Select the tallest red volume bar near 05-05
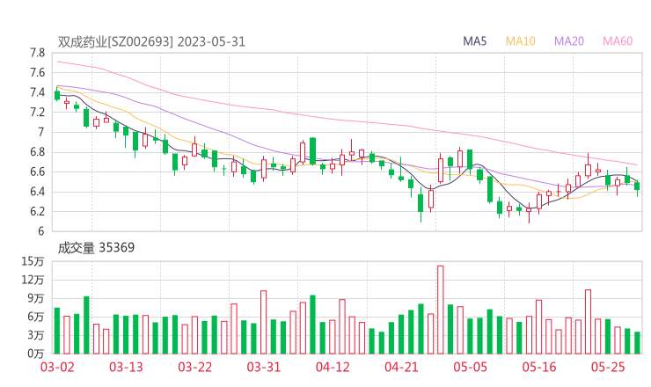The width and height of the screenshot is (651, 387). click(441, 310)
